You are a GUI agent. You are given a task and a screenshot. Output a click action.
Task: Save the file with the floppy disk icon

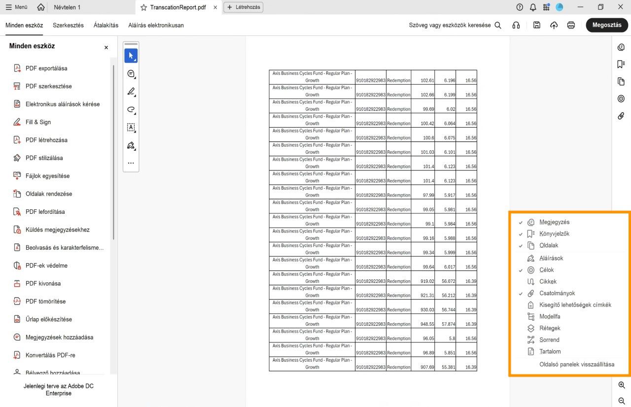(537, 25)
